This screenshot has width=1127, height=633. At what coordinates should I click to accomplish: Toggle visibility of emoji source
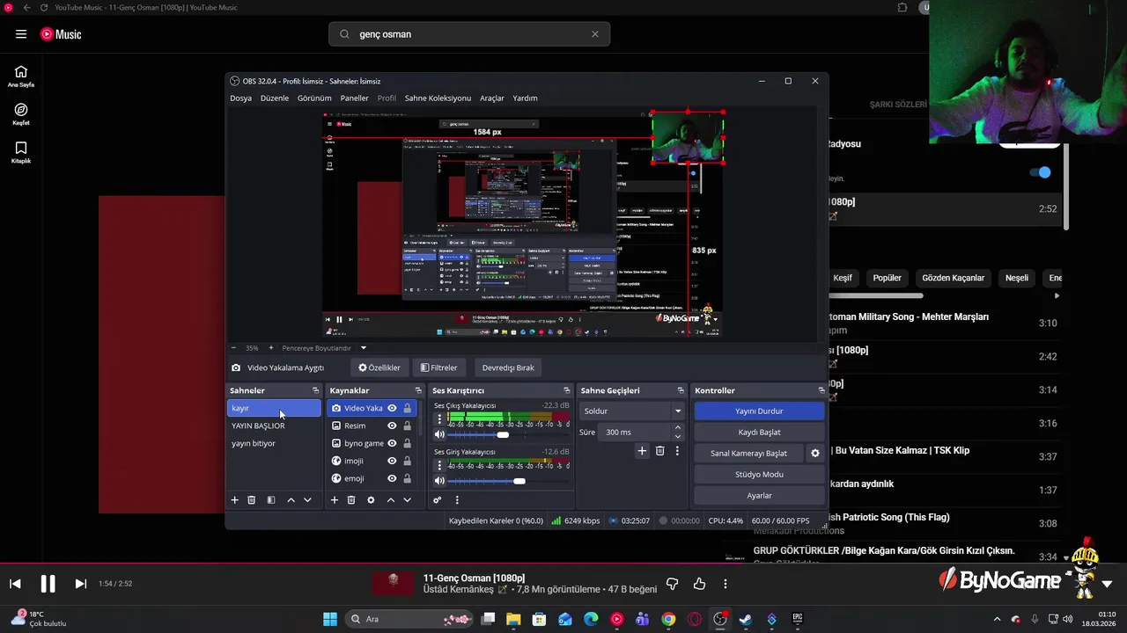pos(392,478)
